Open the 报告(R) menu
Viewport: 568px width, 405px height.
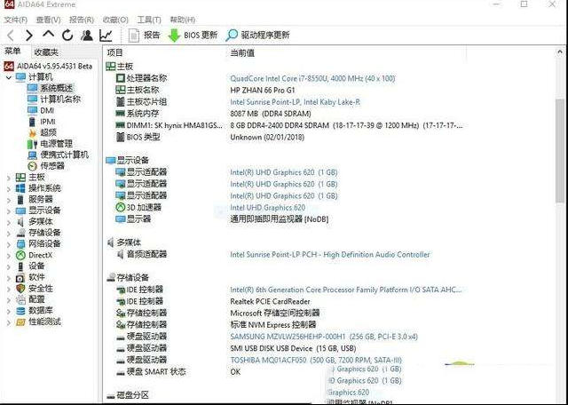[x=82, y=20]
